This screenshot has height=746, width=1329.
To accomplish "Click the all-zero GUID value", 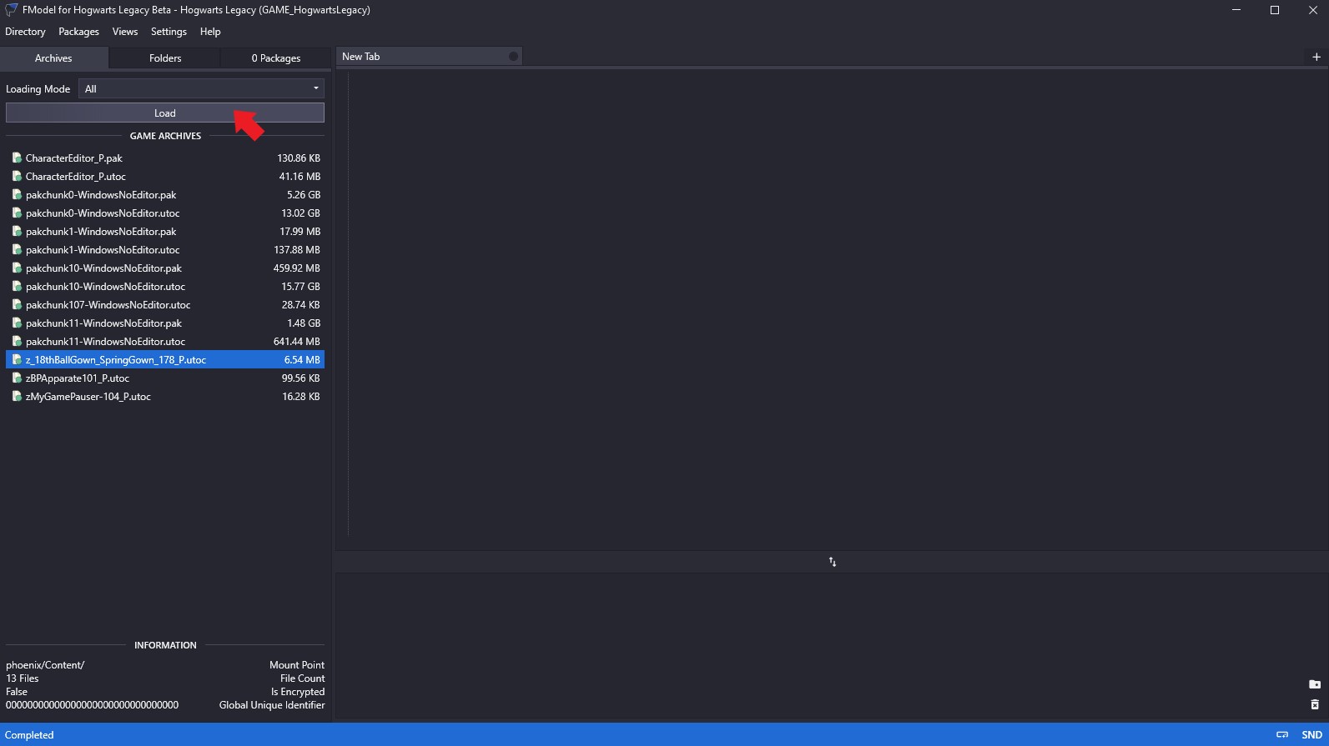I will coord(92,705).
